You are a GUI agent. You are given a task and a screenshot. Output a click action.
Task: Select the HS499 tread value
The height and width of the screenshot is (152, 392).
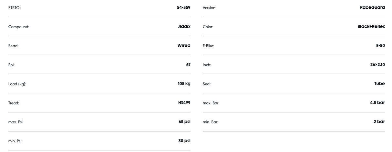point(184,103)
